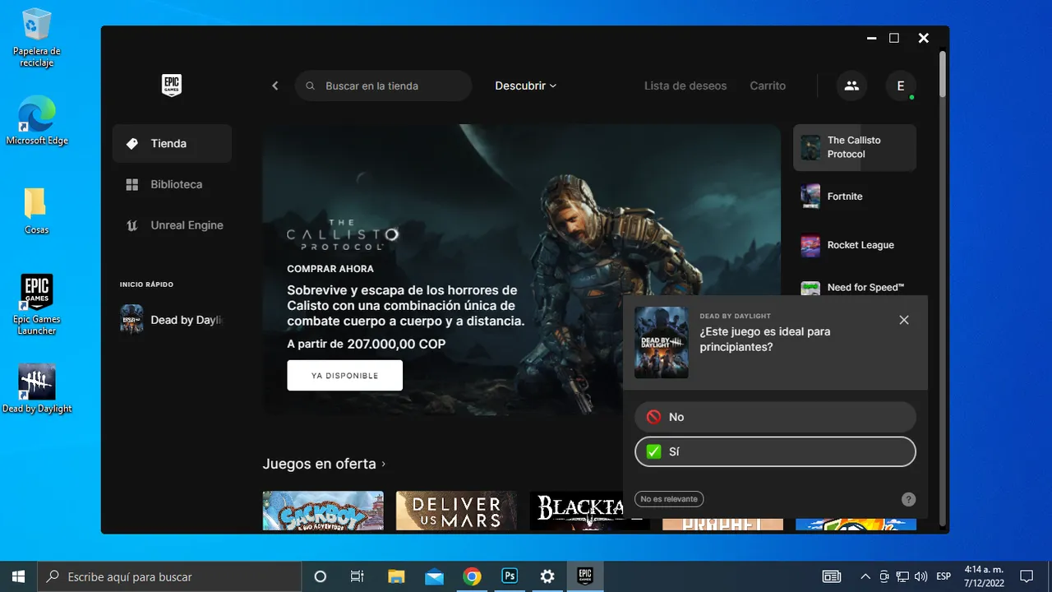1052x592 pixels.
Task: Open Lista de deseos
Action: 685,86
